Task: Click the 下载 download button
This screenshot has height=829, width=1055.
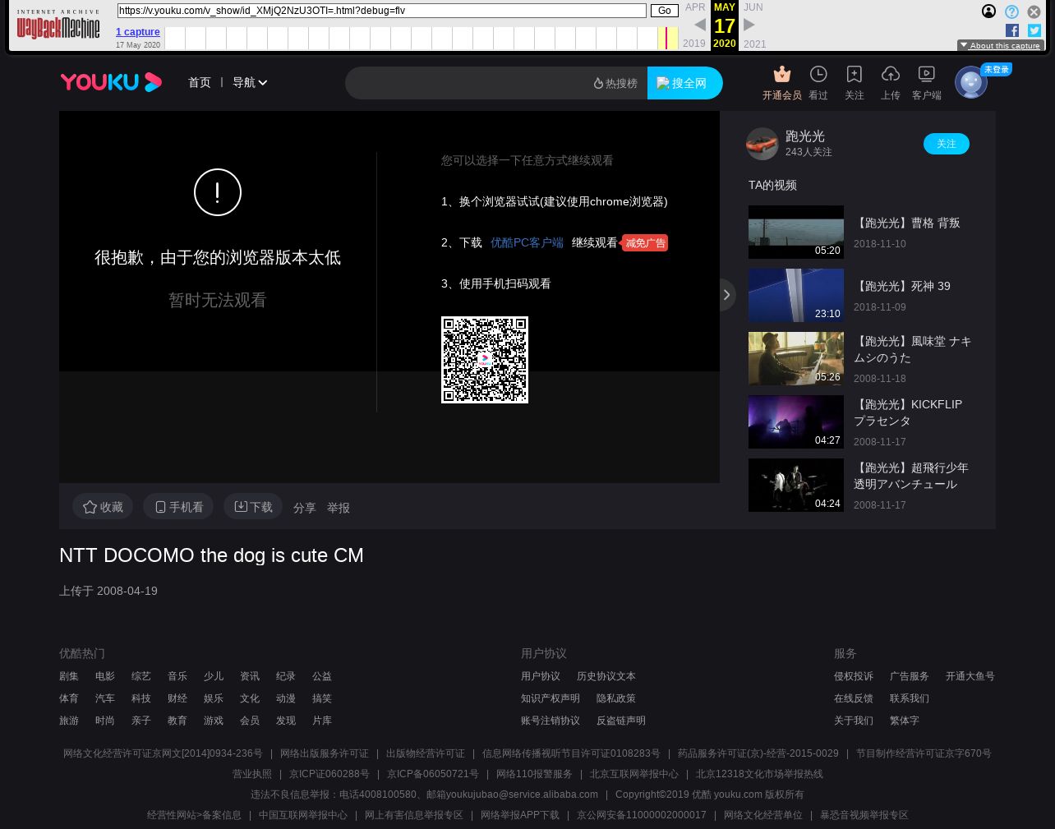Action: click(x=253, y=507)
